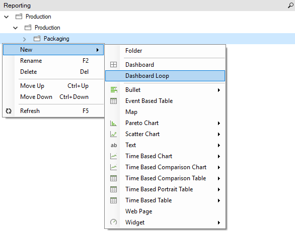Image resolution: width=295 pixels, height=242 pixels.
Task: Click the Widget gauge icon
Action: coord(113,222)
